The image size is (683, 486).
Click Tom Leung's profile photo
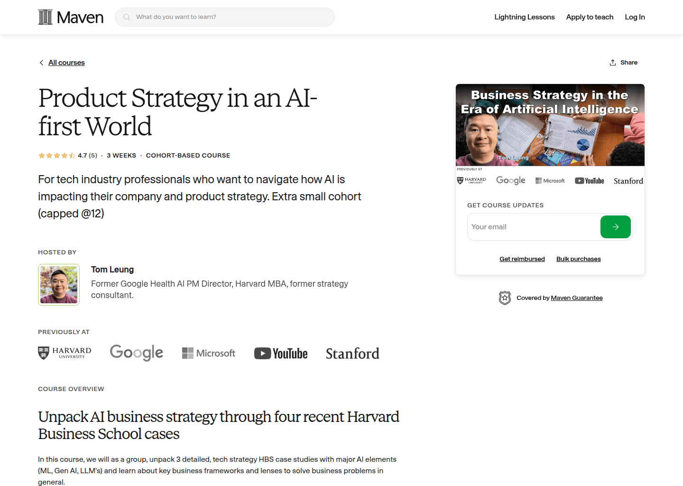click(58, 284)
